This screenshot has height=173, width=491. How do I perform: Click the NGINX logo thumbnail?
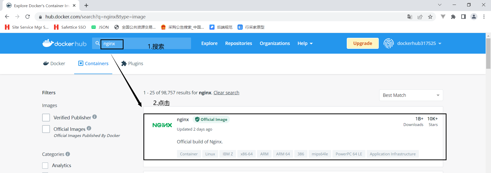(162, 125)
